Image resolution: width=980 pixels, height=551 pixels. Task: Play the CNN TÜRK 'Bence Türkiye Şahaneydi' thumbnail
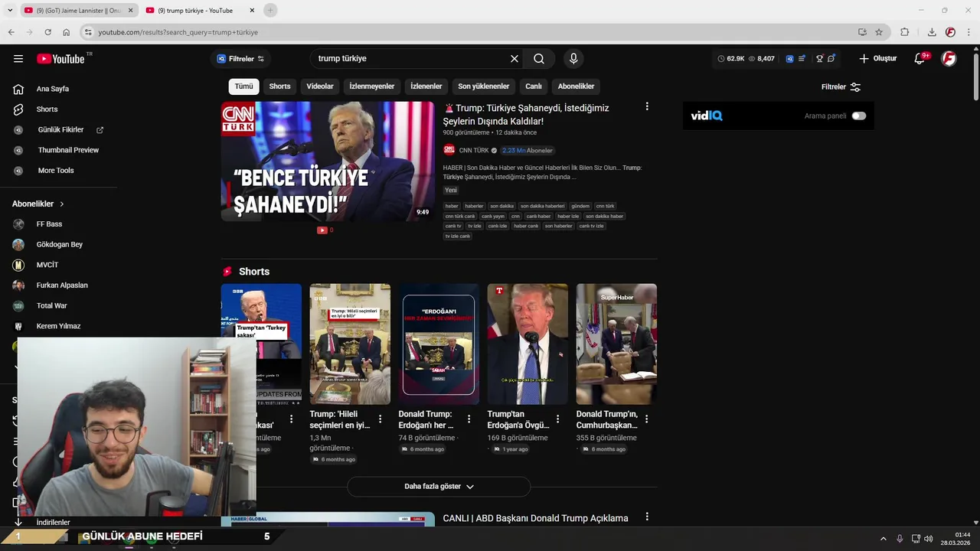click(328, 161)
